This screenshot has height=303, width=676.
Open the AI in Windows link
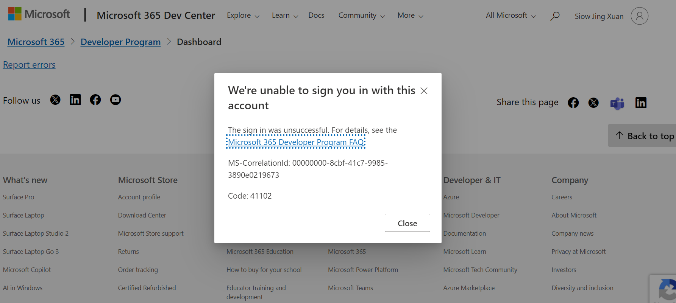click(23, 288)
